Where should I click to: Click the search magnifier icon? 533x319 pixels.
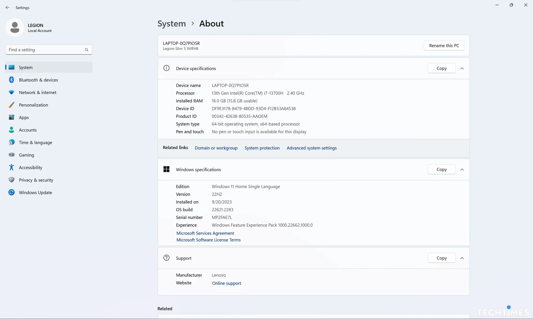pos(87,50)
